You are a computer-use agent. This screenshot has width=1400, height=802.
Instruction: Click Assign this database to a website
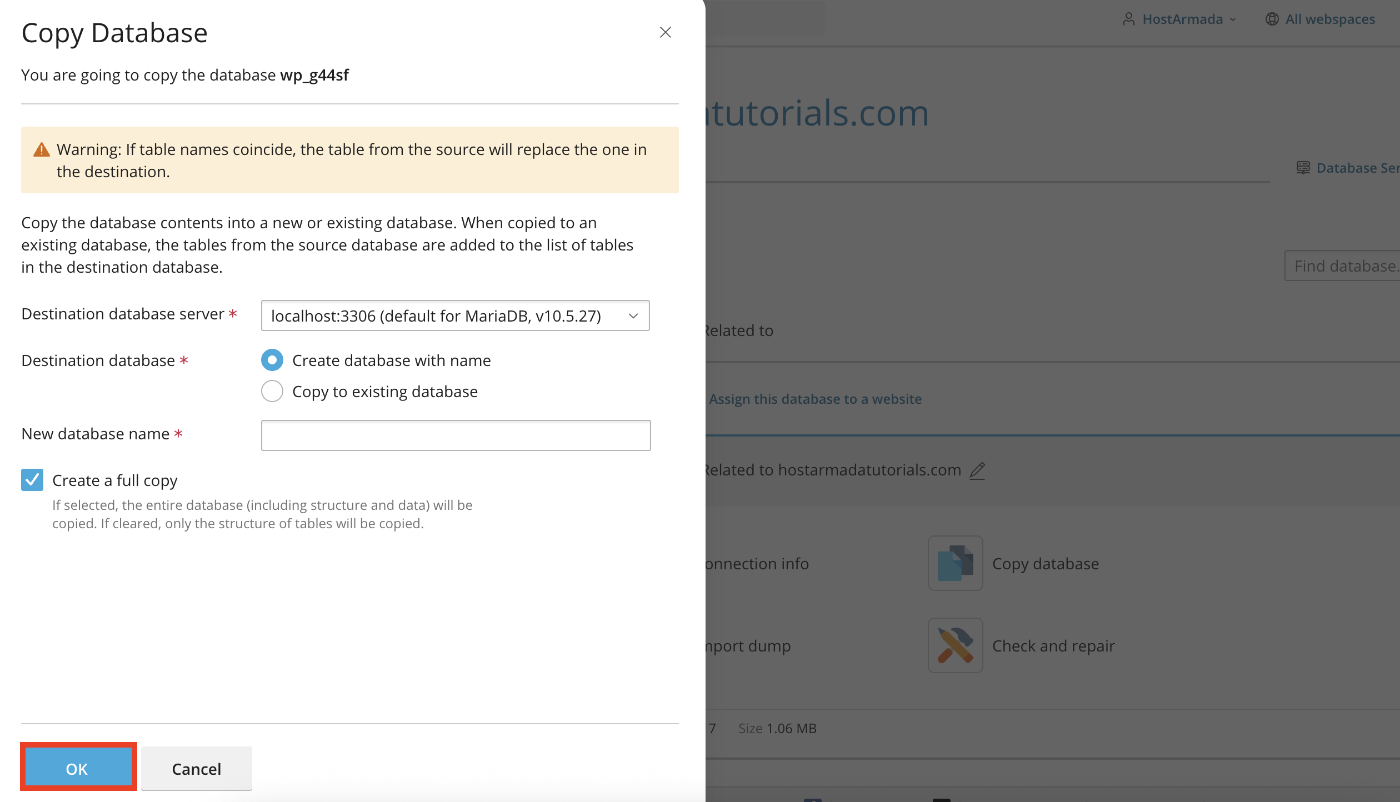click(815, 399)
